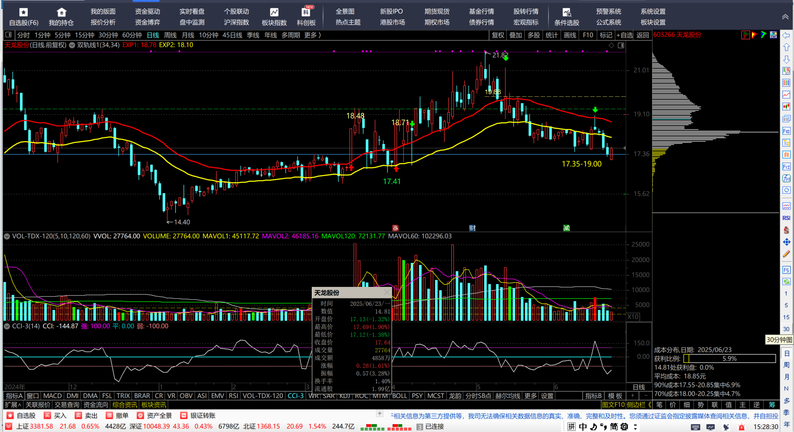Click the blue move cross-arrows icon
Image resolution: width=794 pixels, height=432 pixels.
(786, 242)
